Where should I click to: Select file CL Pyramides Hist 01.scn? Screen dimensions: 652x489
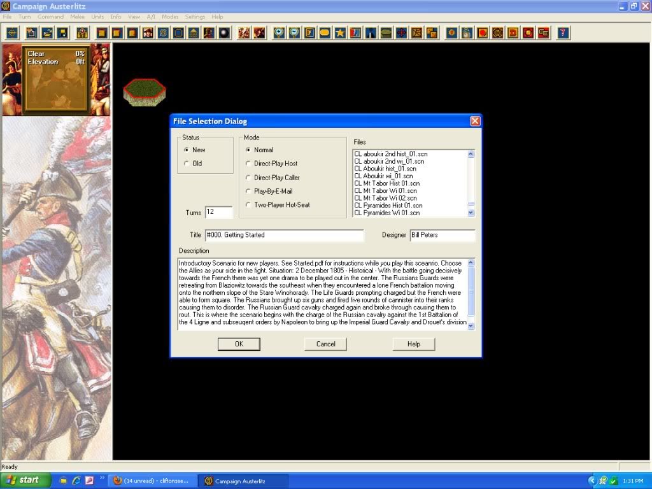[x=388, y=206]
